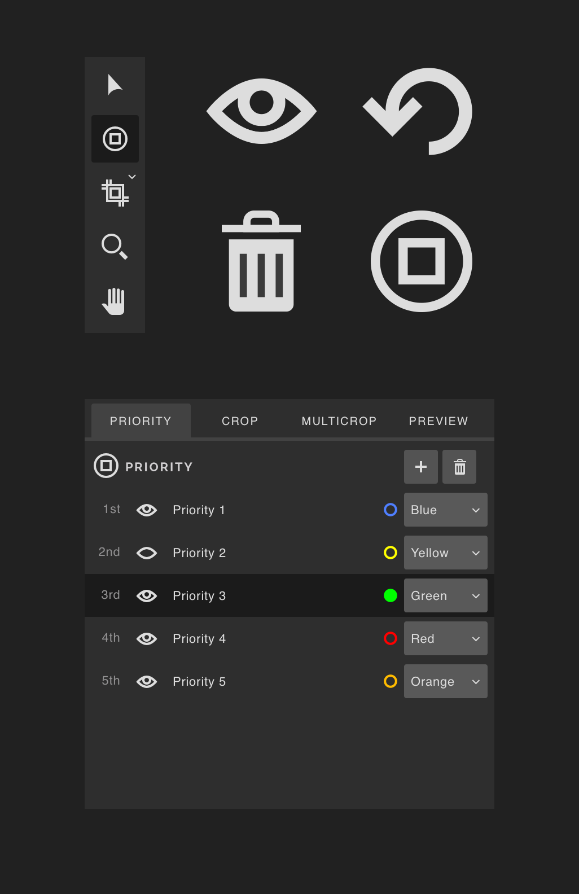Click the large undo arrow icon
579x894 pixels.
[x=418, y=111]
